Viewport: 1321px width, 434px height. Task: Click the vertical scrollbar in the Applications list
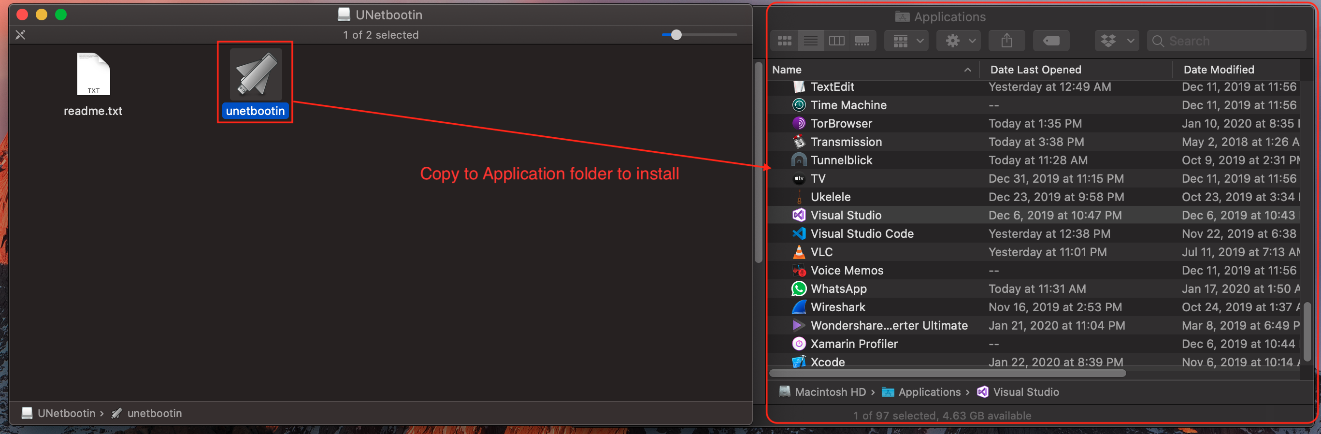tap(1307, 332)
